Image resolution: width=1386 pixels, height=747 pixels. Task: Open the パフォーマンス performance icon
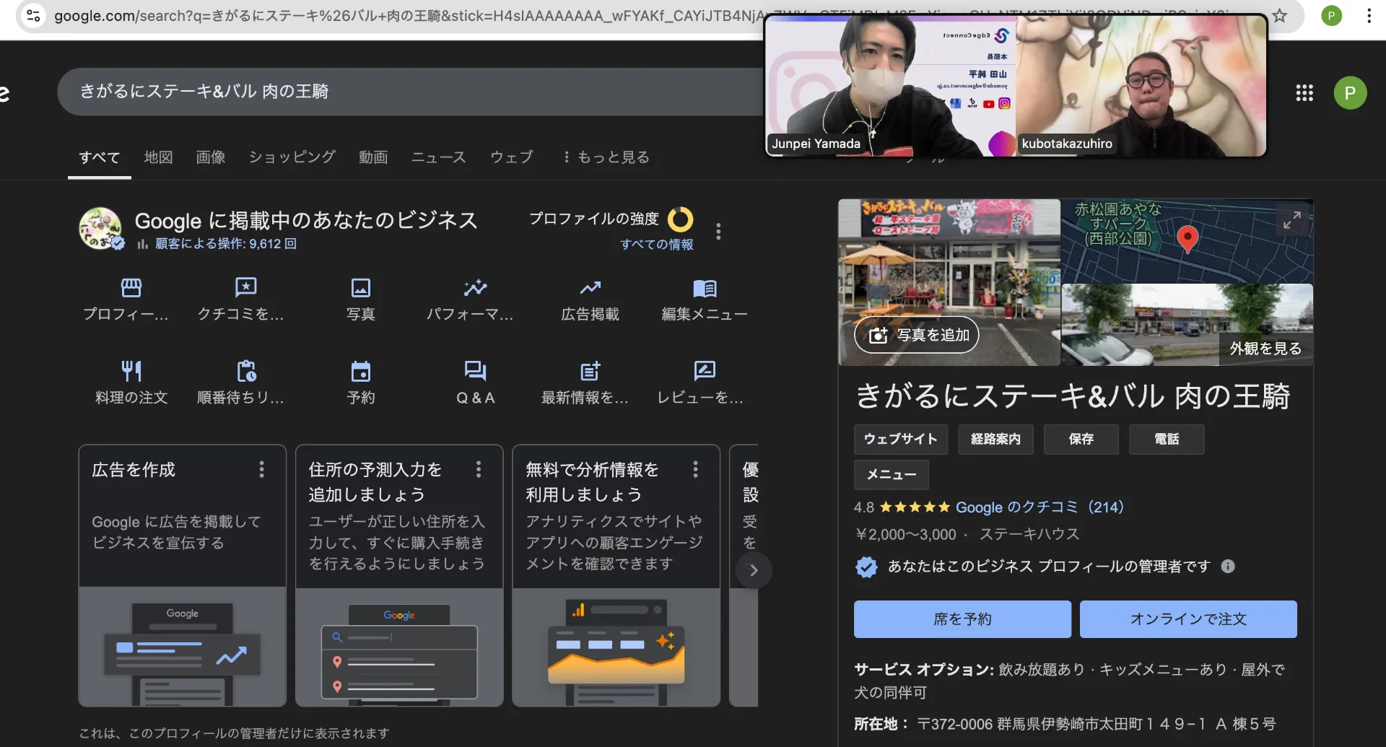(475, 289)
